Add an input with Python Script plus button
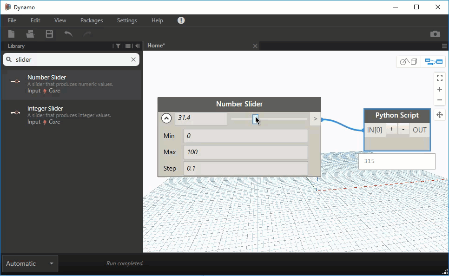449x276 pixels. (392, 130)
